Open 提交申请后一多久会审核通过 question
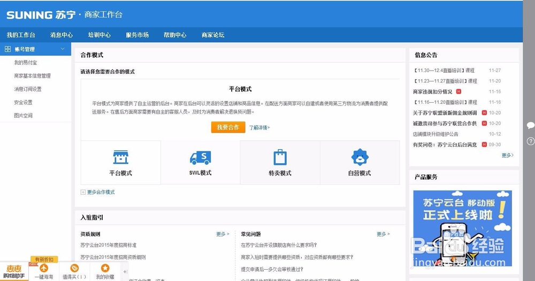The image size is (535, 281). [272, 269]
